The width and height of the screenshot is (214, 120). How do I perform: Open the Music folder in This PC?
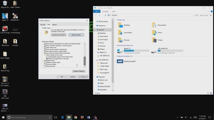coord(157,33)
